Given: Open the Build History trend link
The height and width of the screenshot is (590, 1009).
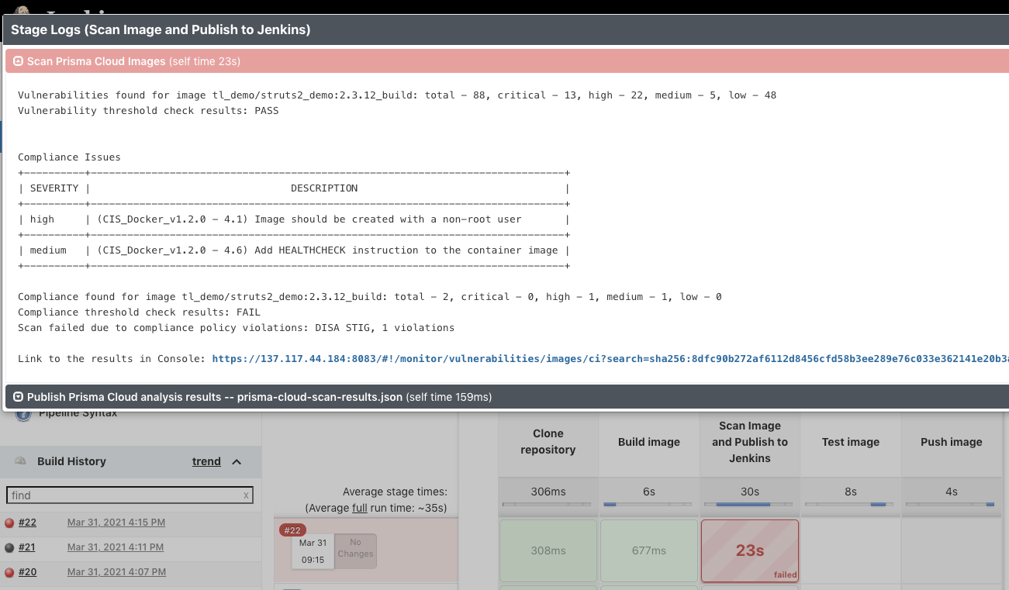Looking at the screenshot, I should pos(206,461).
